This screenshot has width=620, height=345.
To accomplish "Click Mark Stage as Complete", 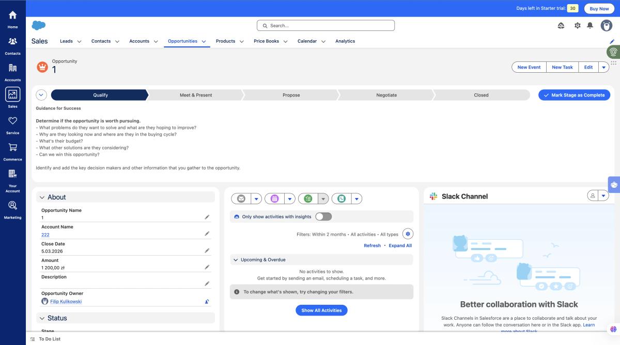I will click(x=574, y=95).
